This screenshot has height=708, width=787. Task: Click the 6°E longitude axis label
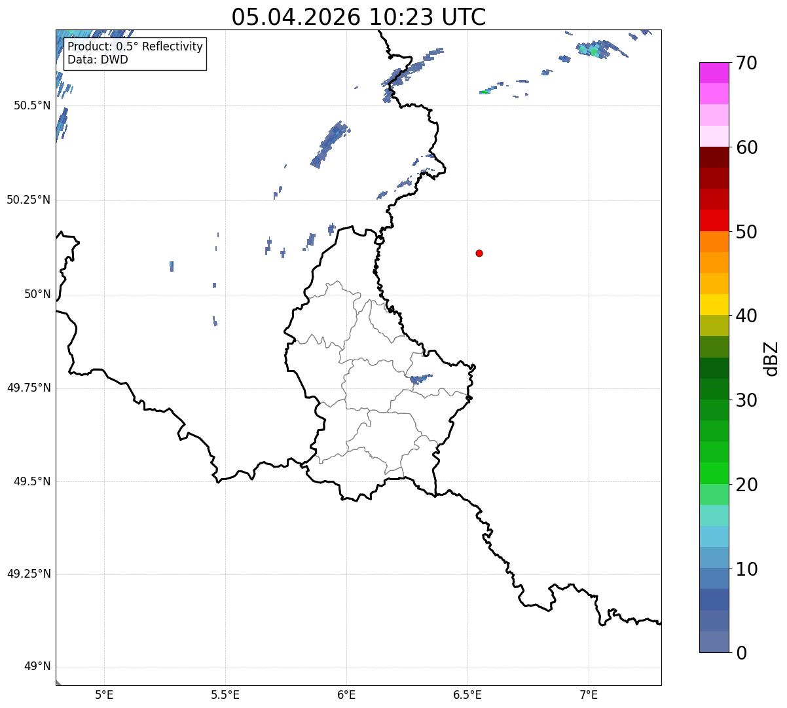coord(346,694)
